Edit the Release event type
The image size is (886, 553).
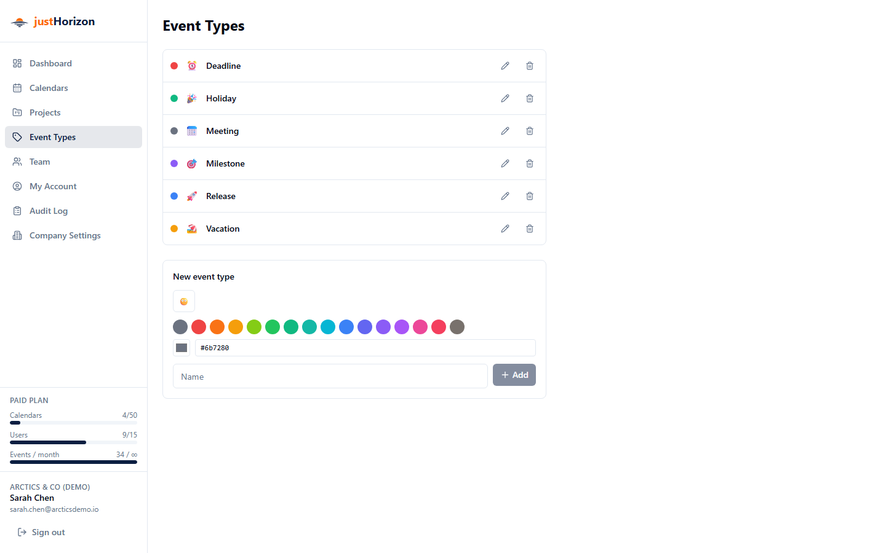[x=505, y=196]
